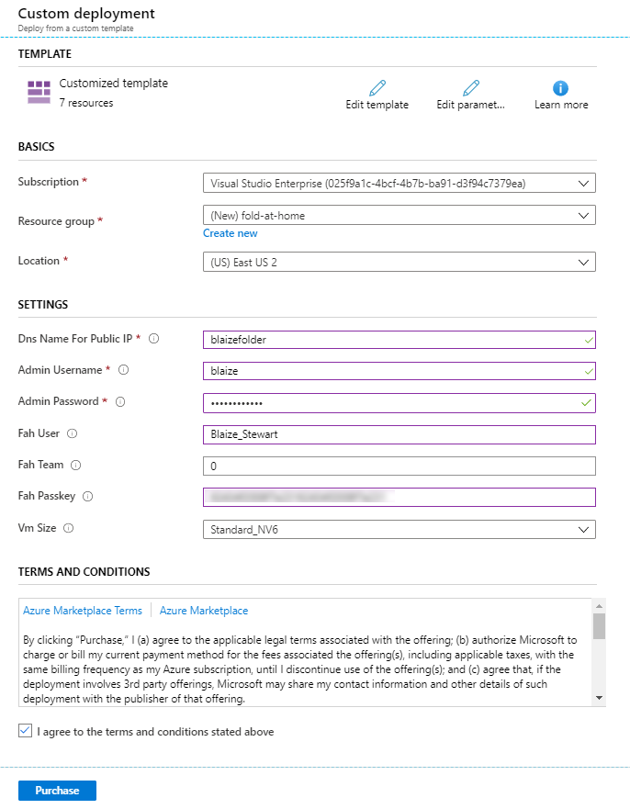Show info tooltip for Admin Username

pyautogui.click(x=123, y=370)
